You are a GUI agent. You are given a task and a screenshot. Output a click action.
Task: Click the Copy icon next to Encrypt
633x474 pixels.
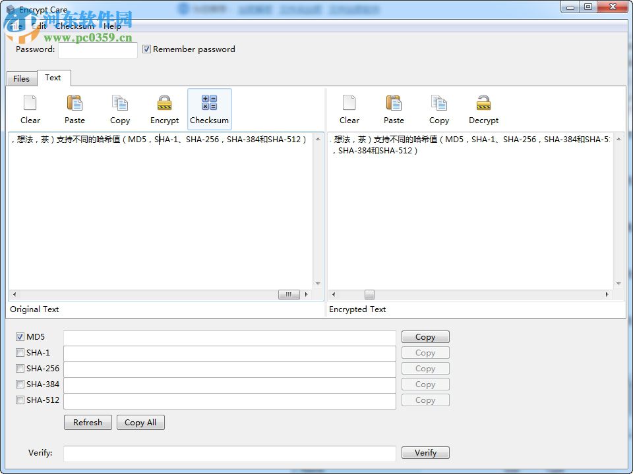[x=119, y=109]
